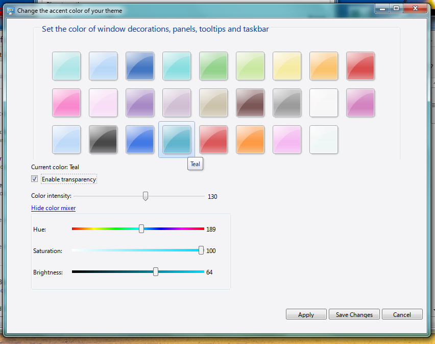
Task: Choose the purple violet swatch
Action: coord(140,103)
